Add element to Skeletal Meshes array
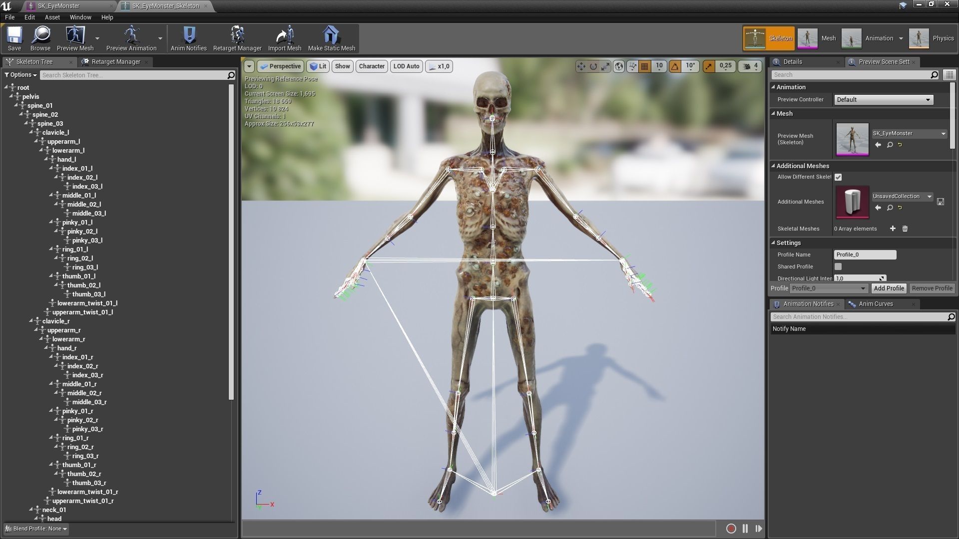Image resolution: width=959 pixels, height=539 pixels. point(893,229)
